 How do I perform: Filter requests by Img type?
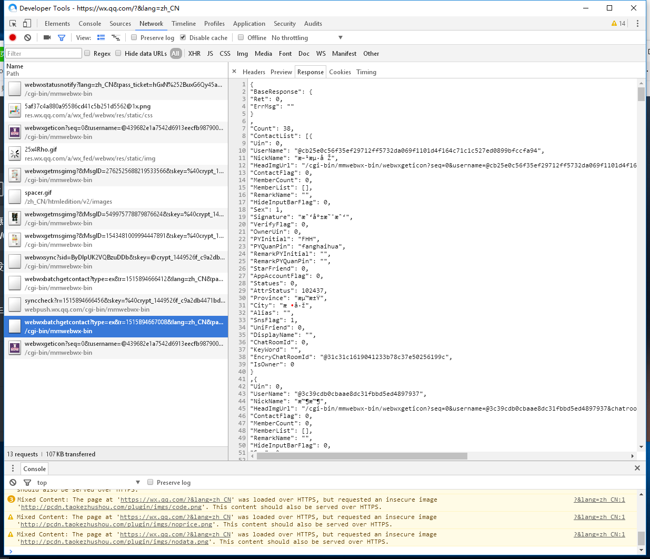click(243, 54)
